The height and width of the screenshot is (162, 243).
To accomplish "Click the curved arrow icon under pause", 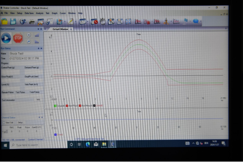I will click(29, 42).
